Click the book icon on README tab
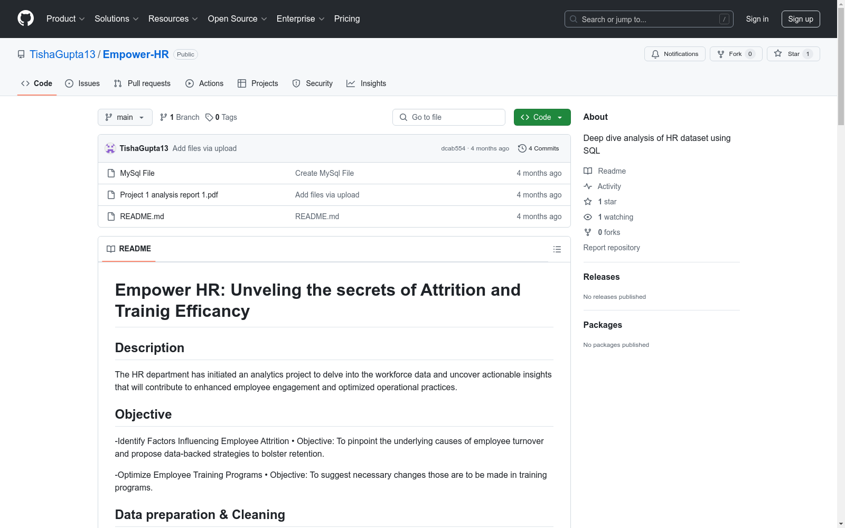845x528 pixels. [x=111, y=249]
